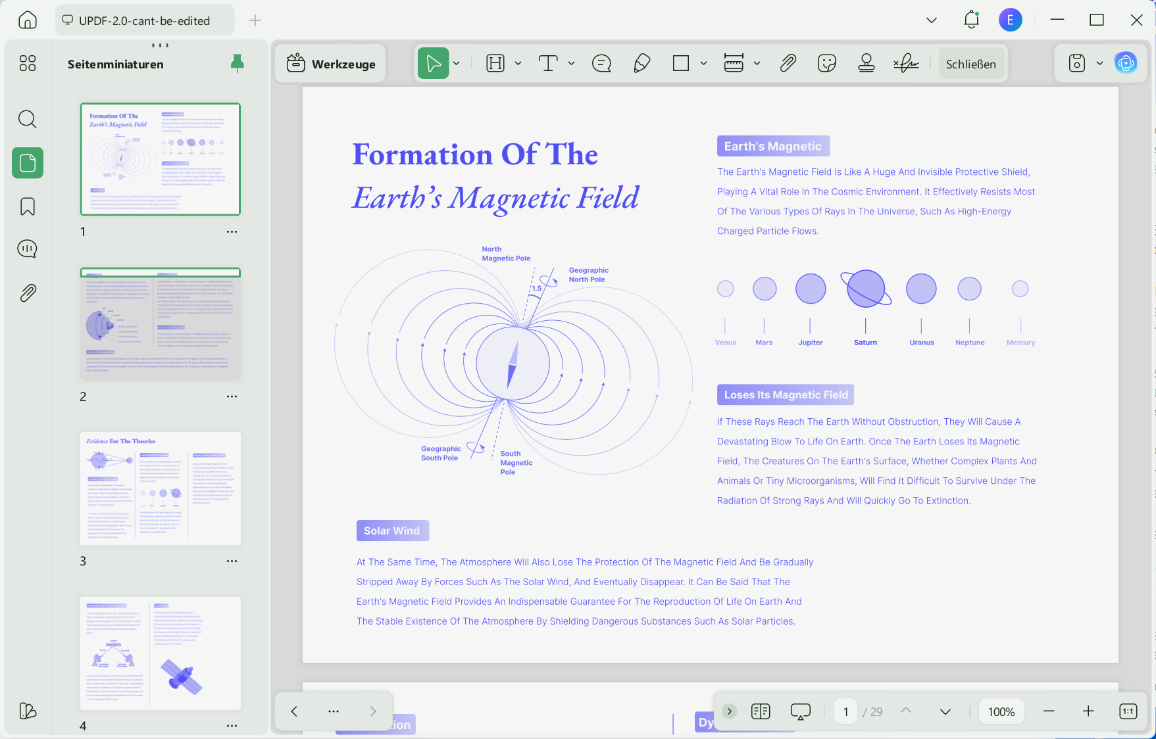Decrease zoom with the minus control
The height and width of the screenshot is (739, 1156).
click(1048, 711)
